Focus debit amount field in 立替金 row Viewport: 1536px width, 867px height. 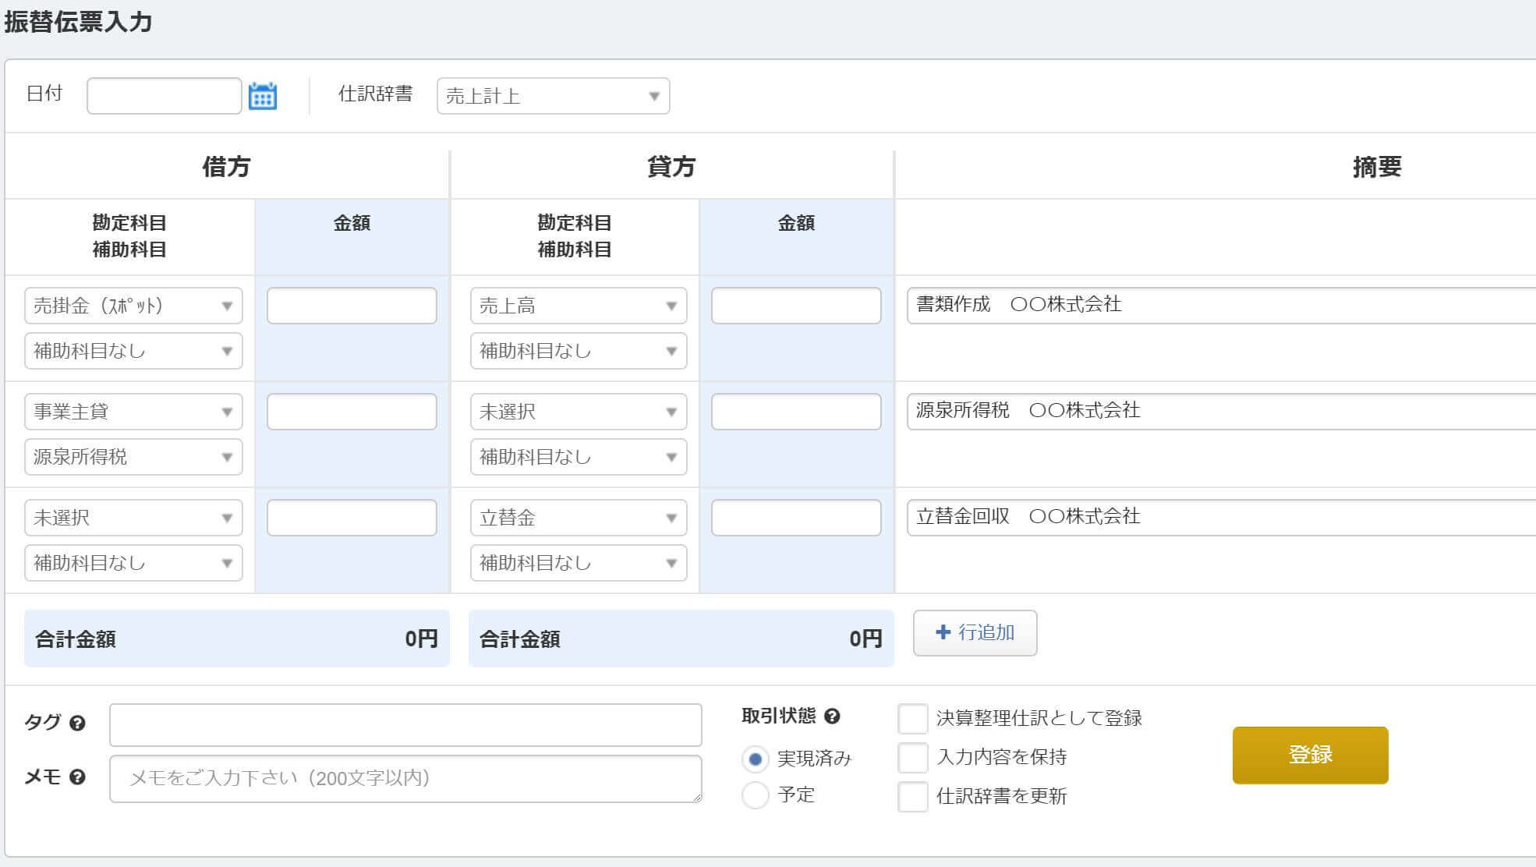(352, 518)
